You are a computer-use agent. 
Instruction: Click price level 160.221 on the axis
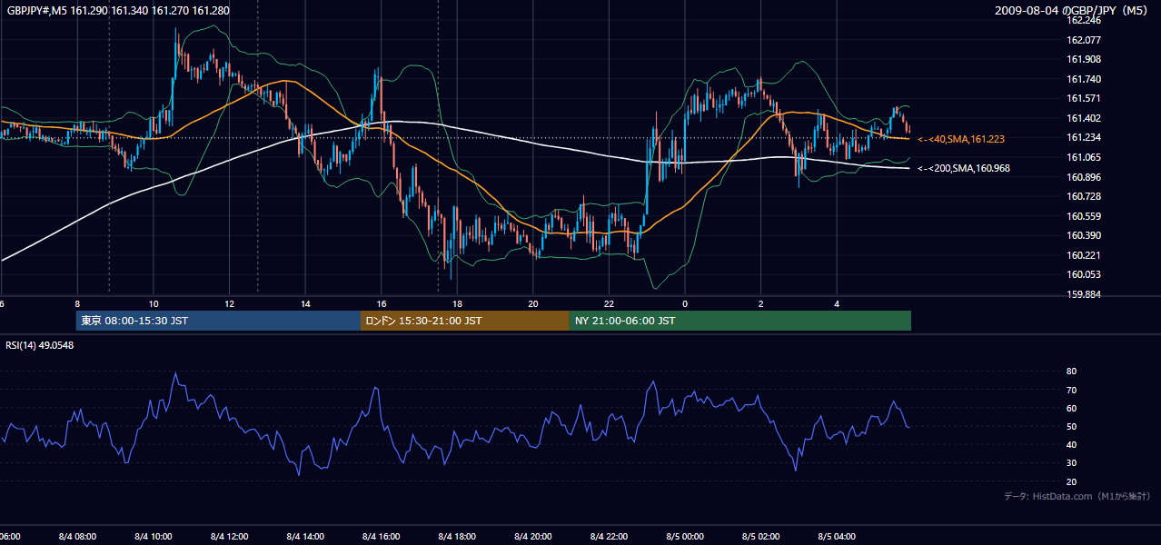tap(1083, 255)
